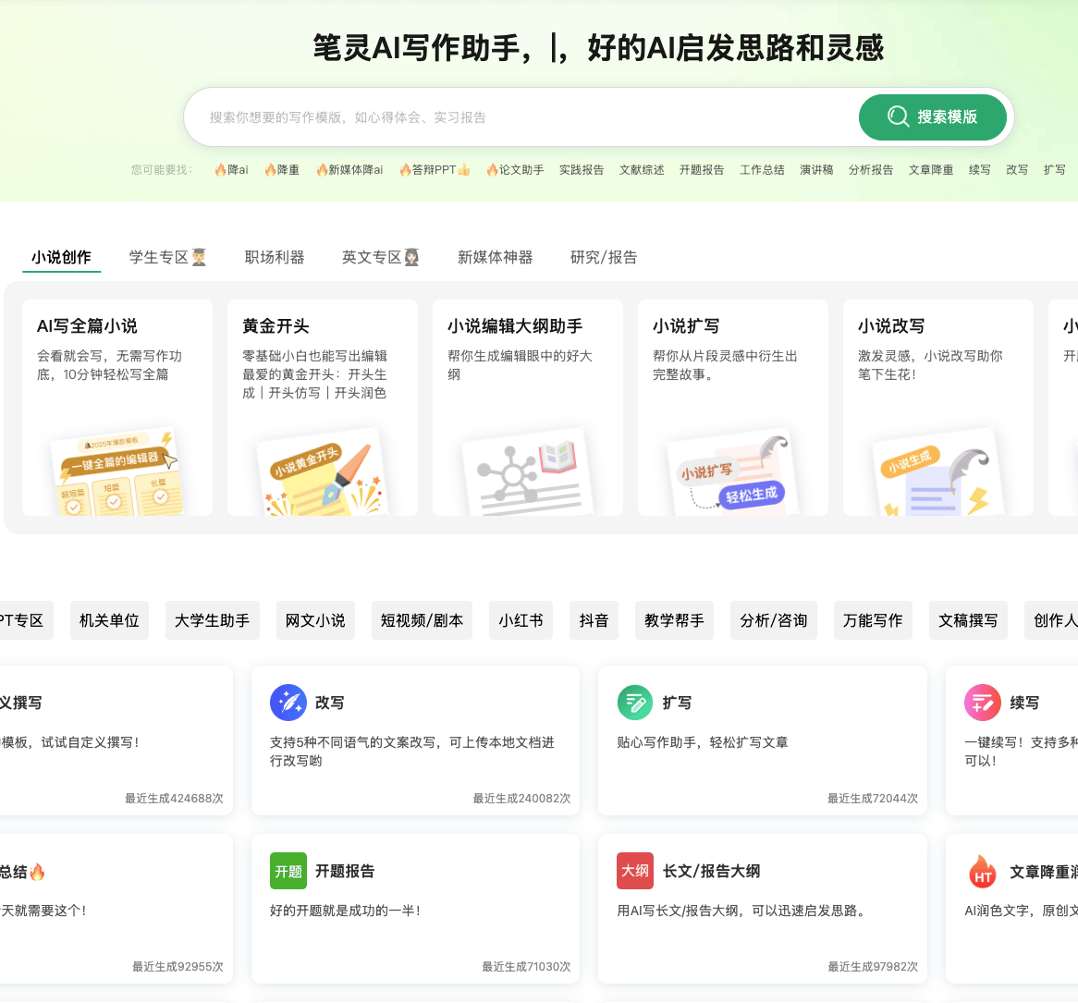This screenshot has height=1003, width=1078.
Task: Click the 续写 suggestion link at top
Action: (980, 170)
